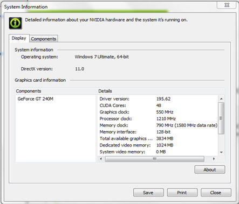Select the Dedicated video memory row
Viewport: 239px width, 204px height.
click(x=158, y=145)
